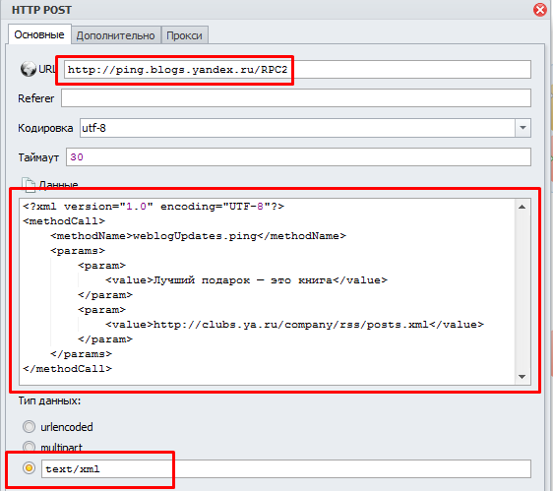Select the multipart data type option
Viewport: 553px width, 491px height.
tap(29, 447)
